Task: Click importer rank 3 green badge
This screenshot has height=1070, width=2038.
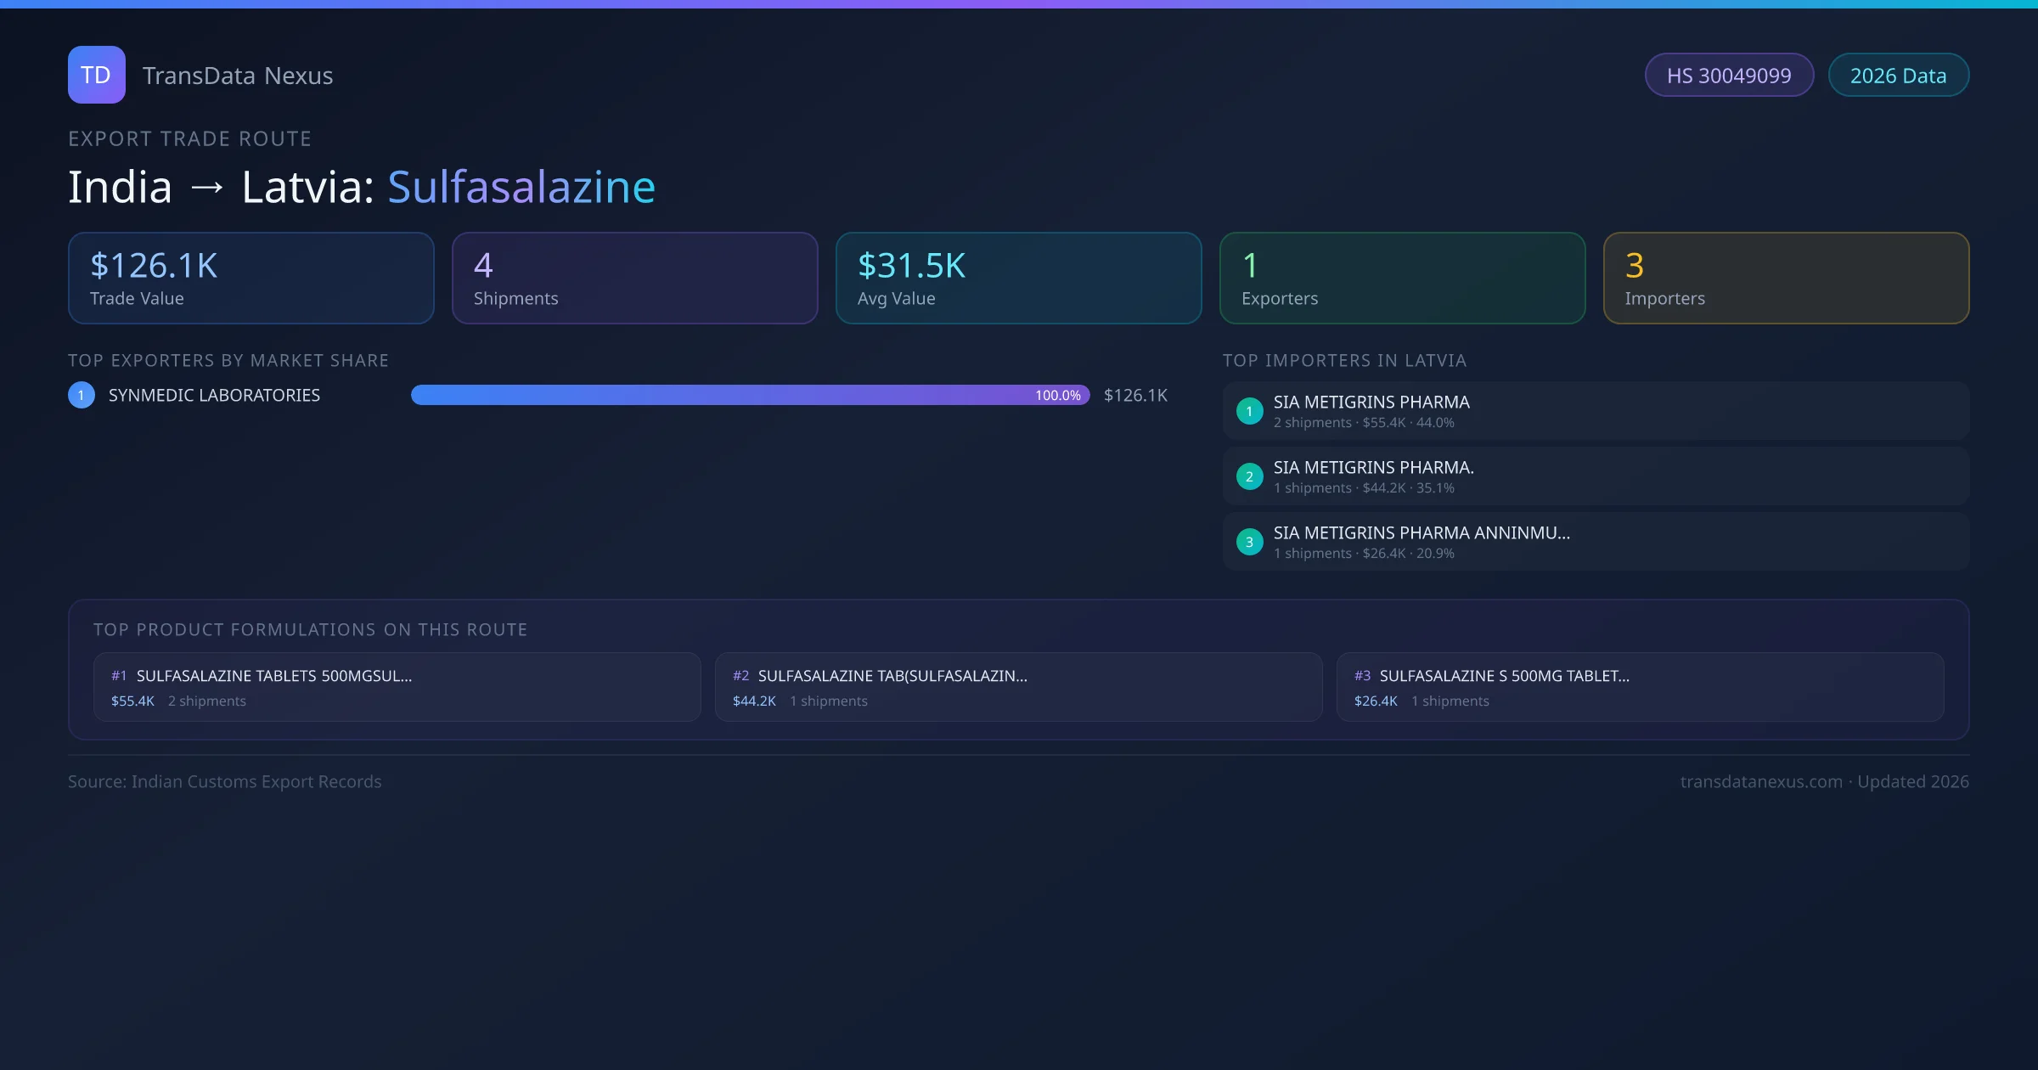Action: [x=1249, y=542]
